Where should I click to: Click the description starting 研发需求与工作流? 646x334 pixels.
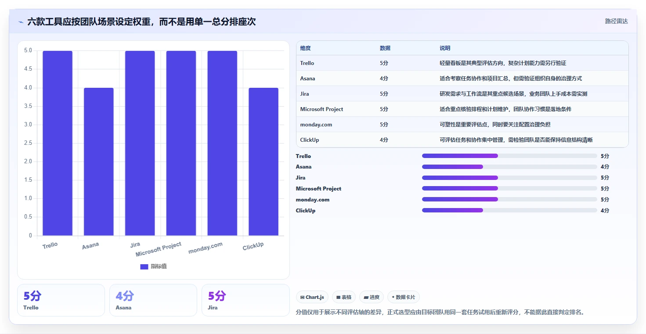(513, 94)
